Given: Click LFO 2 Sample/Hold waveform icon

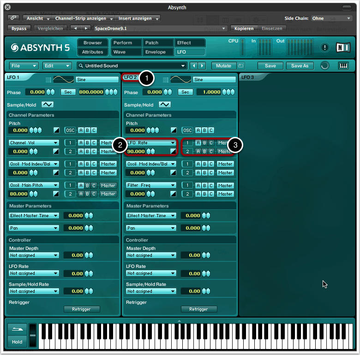Looking at the screenshot, I should click(x=165, y=105).
